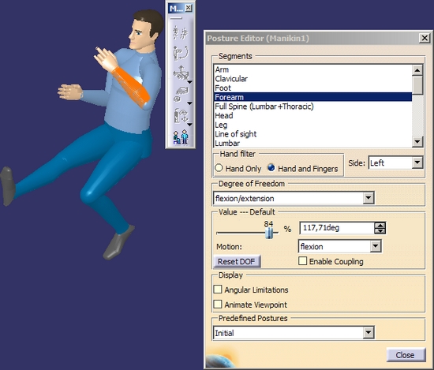Check the Angular Limitations option
Image resolution: width=434 pixels, height=370 pixels.
coord(218,290)
